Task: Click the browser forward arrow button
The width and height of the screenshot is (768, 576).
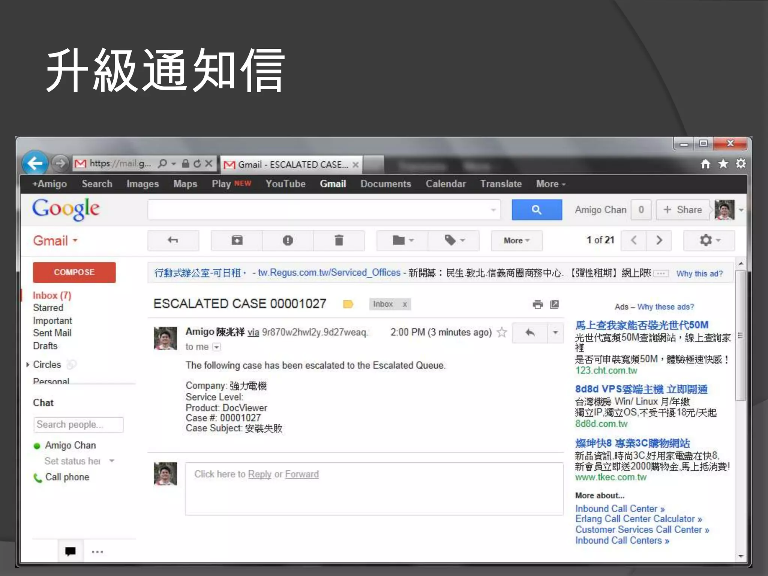Action: coord(60,163)
